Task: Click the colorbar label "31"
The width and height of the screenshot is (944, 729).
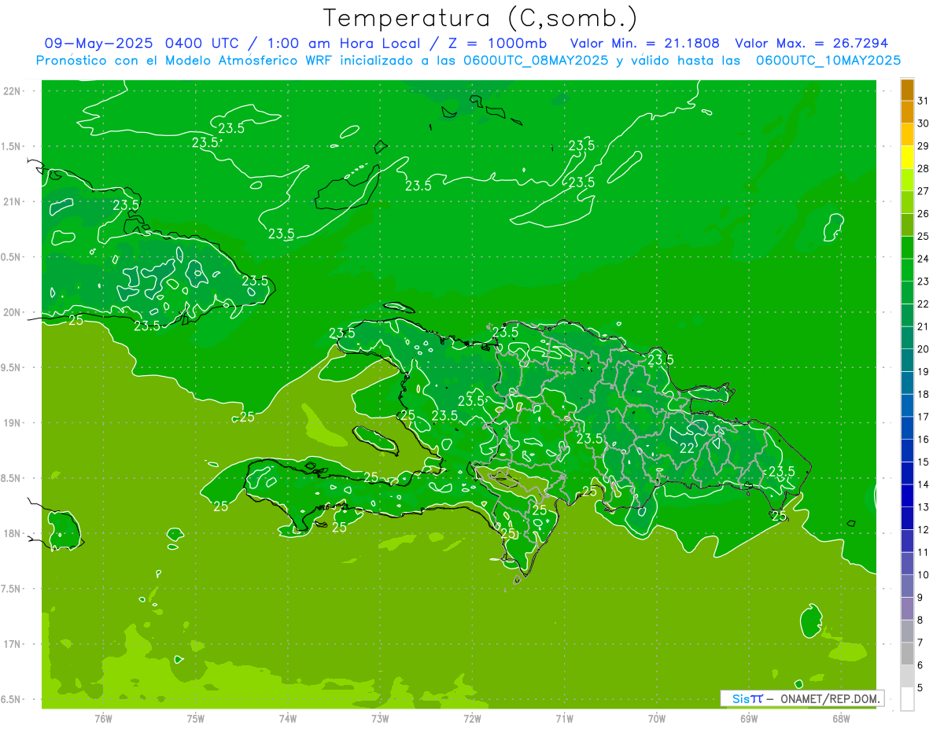Action: [924, 101]
